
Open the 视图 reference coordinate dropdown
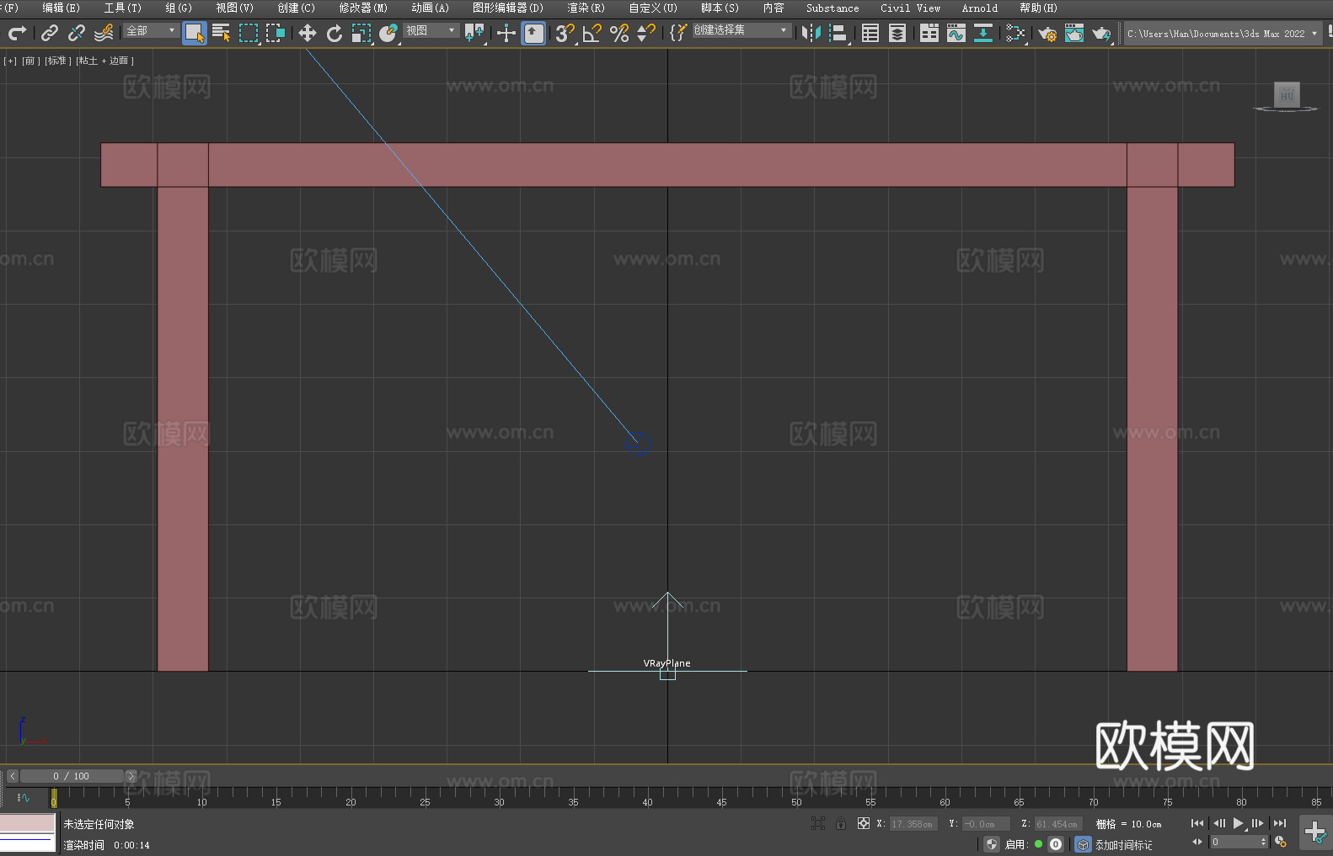point(431,30)
